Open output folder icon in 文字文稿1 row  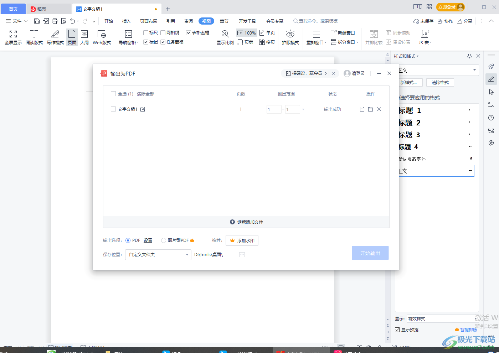(371, 109)
